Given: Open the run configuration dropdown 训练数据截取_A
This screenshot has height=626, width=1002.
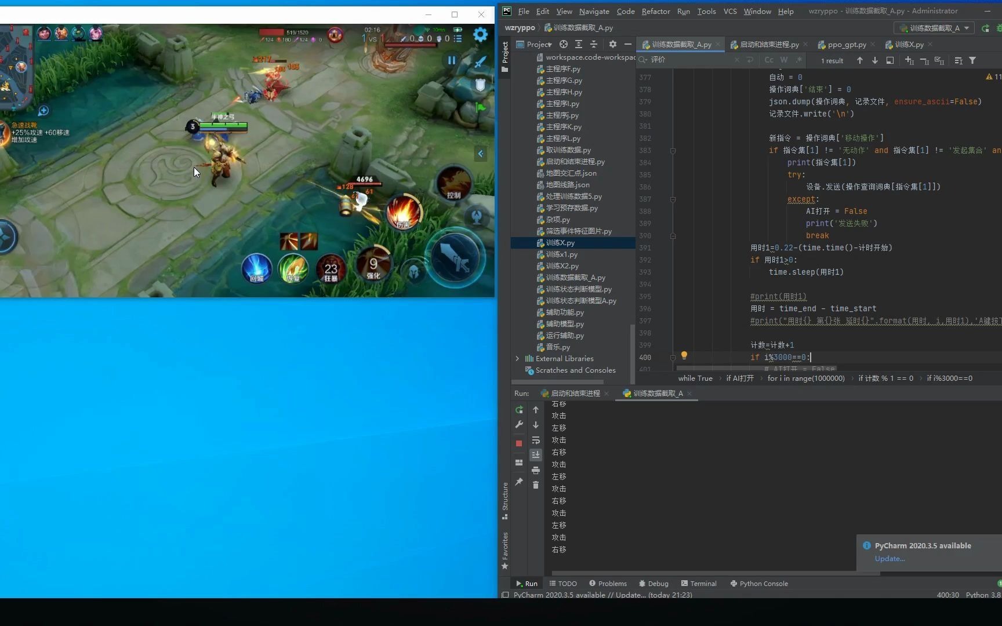Looking at the screenshot, I should 934,28.
